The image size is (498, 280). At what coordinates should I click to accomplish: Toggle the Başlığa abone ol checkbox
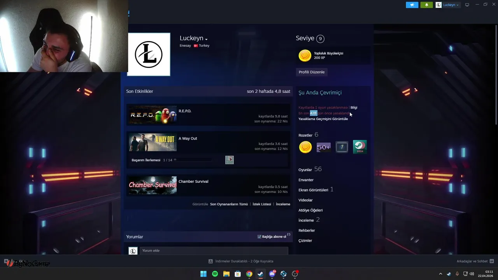click(260, 236)
